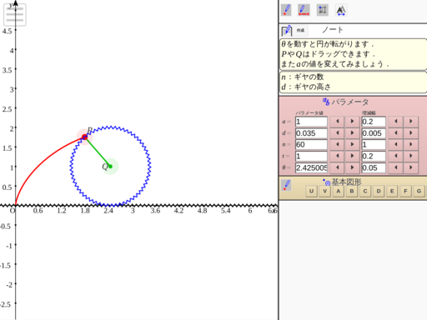Decrease parameter d with left arrow

(338, 133)
